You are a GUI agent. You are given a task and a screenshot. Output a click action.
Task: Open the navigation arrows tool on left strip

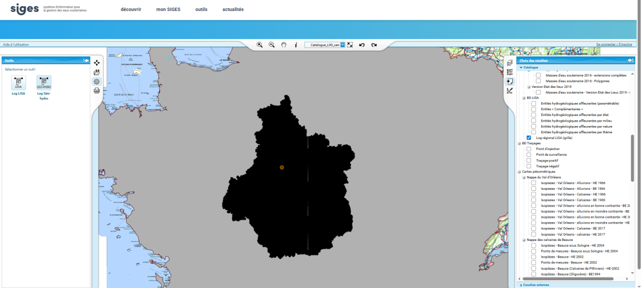pyautogui.click(x=97, y=63)
